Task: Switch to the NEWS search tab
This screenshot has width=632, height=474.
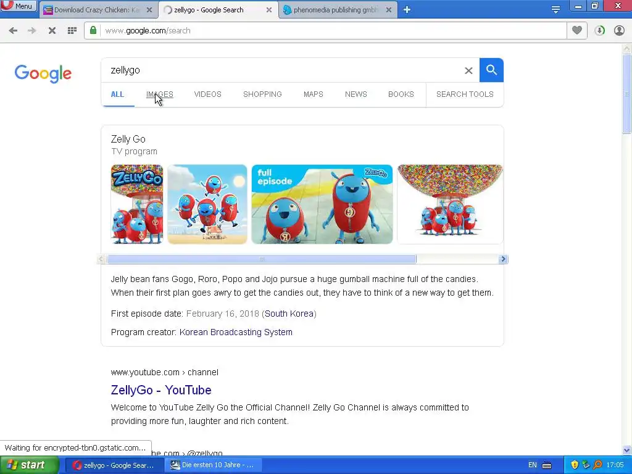Action: click(x=356, y=94)
